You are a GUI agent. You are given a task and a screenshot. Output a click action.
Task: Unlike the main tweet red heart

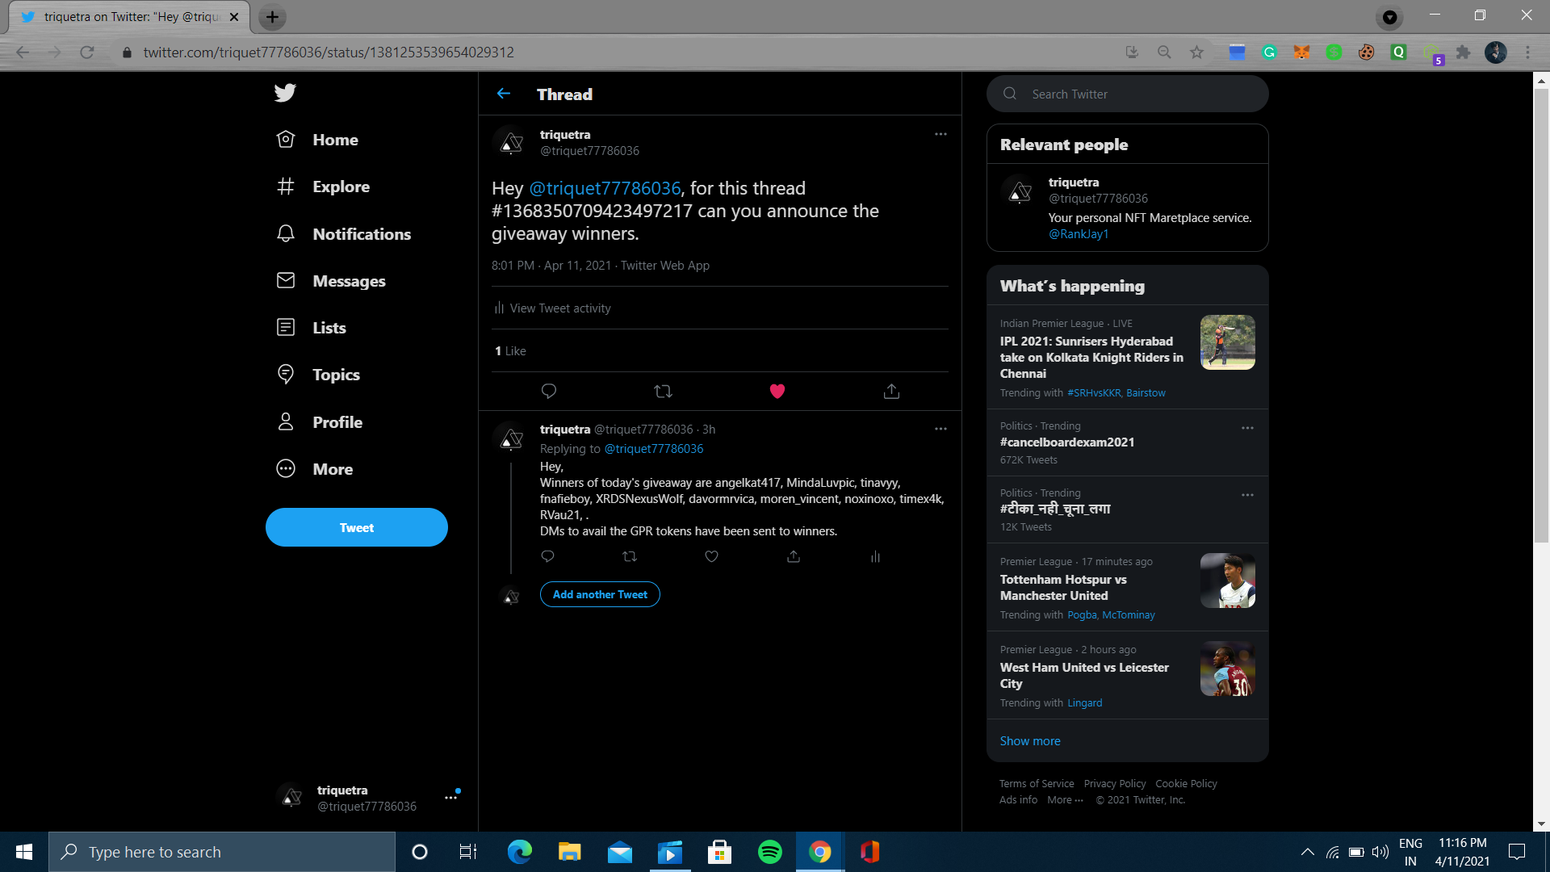pyautogui.click(x=777, y=392)
